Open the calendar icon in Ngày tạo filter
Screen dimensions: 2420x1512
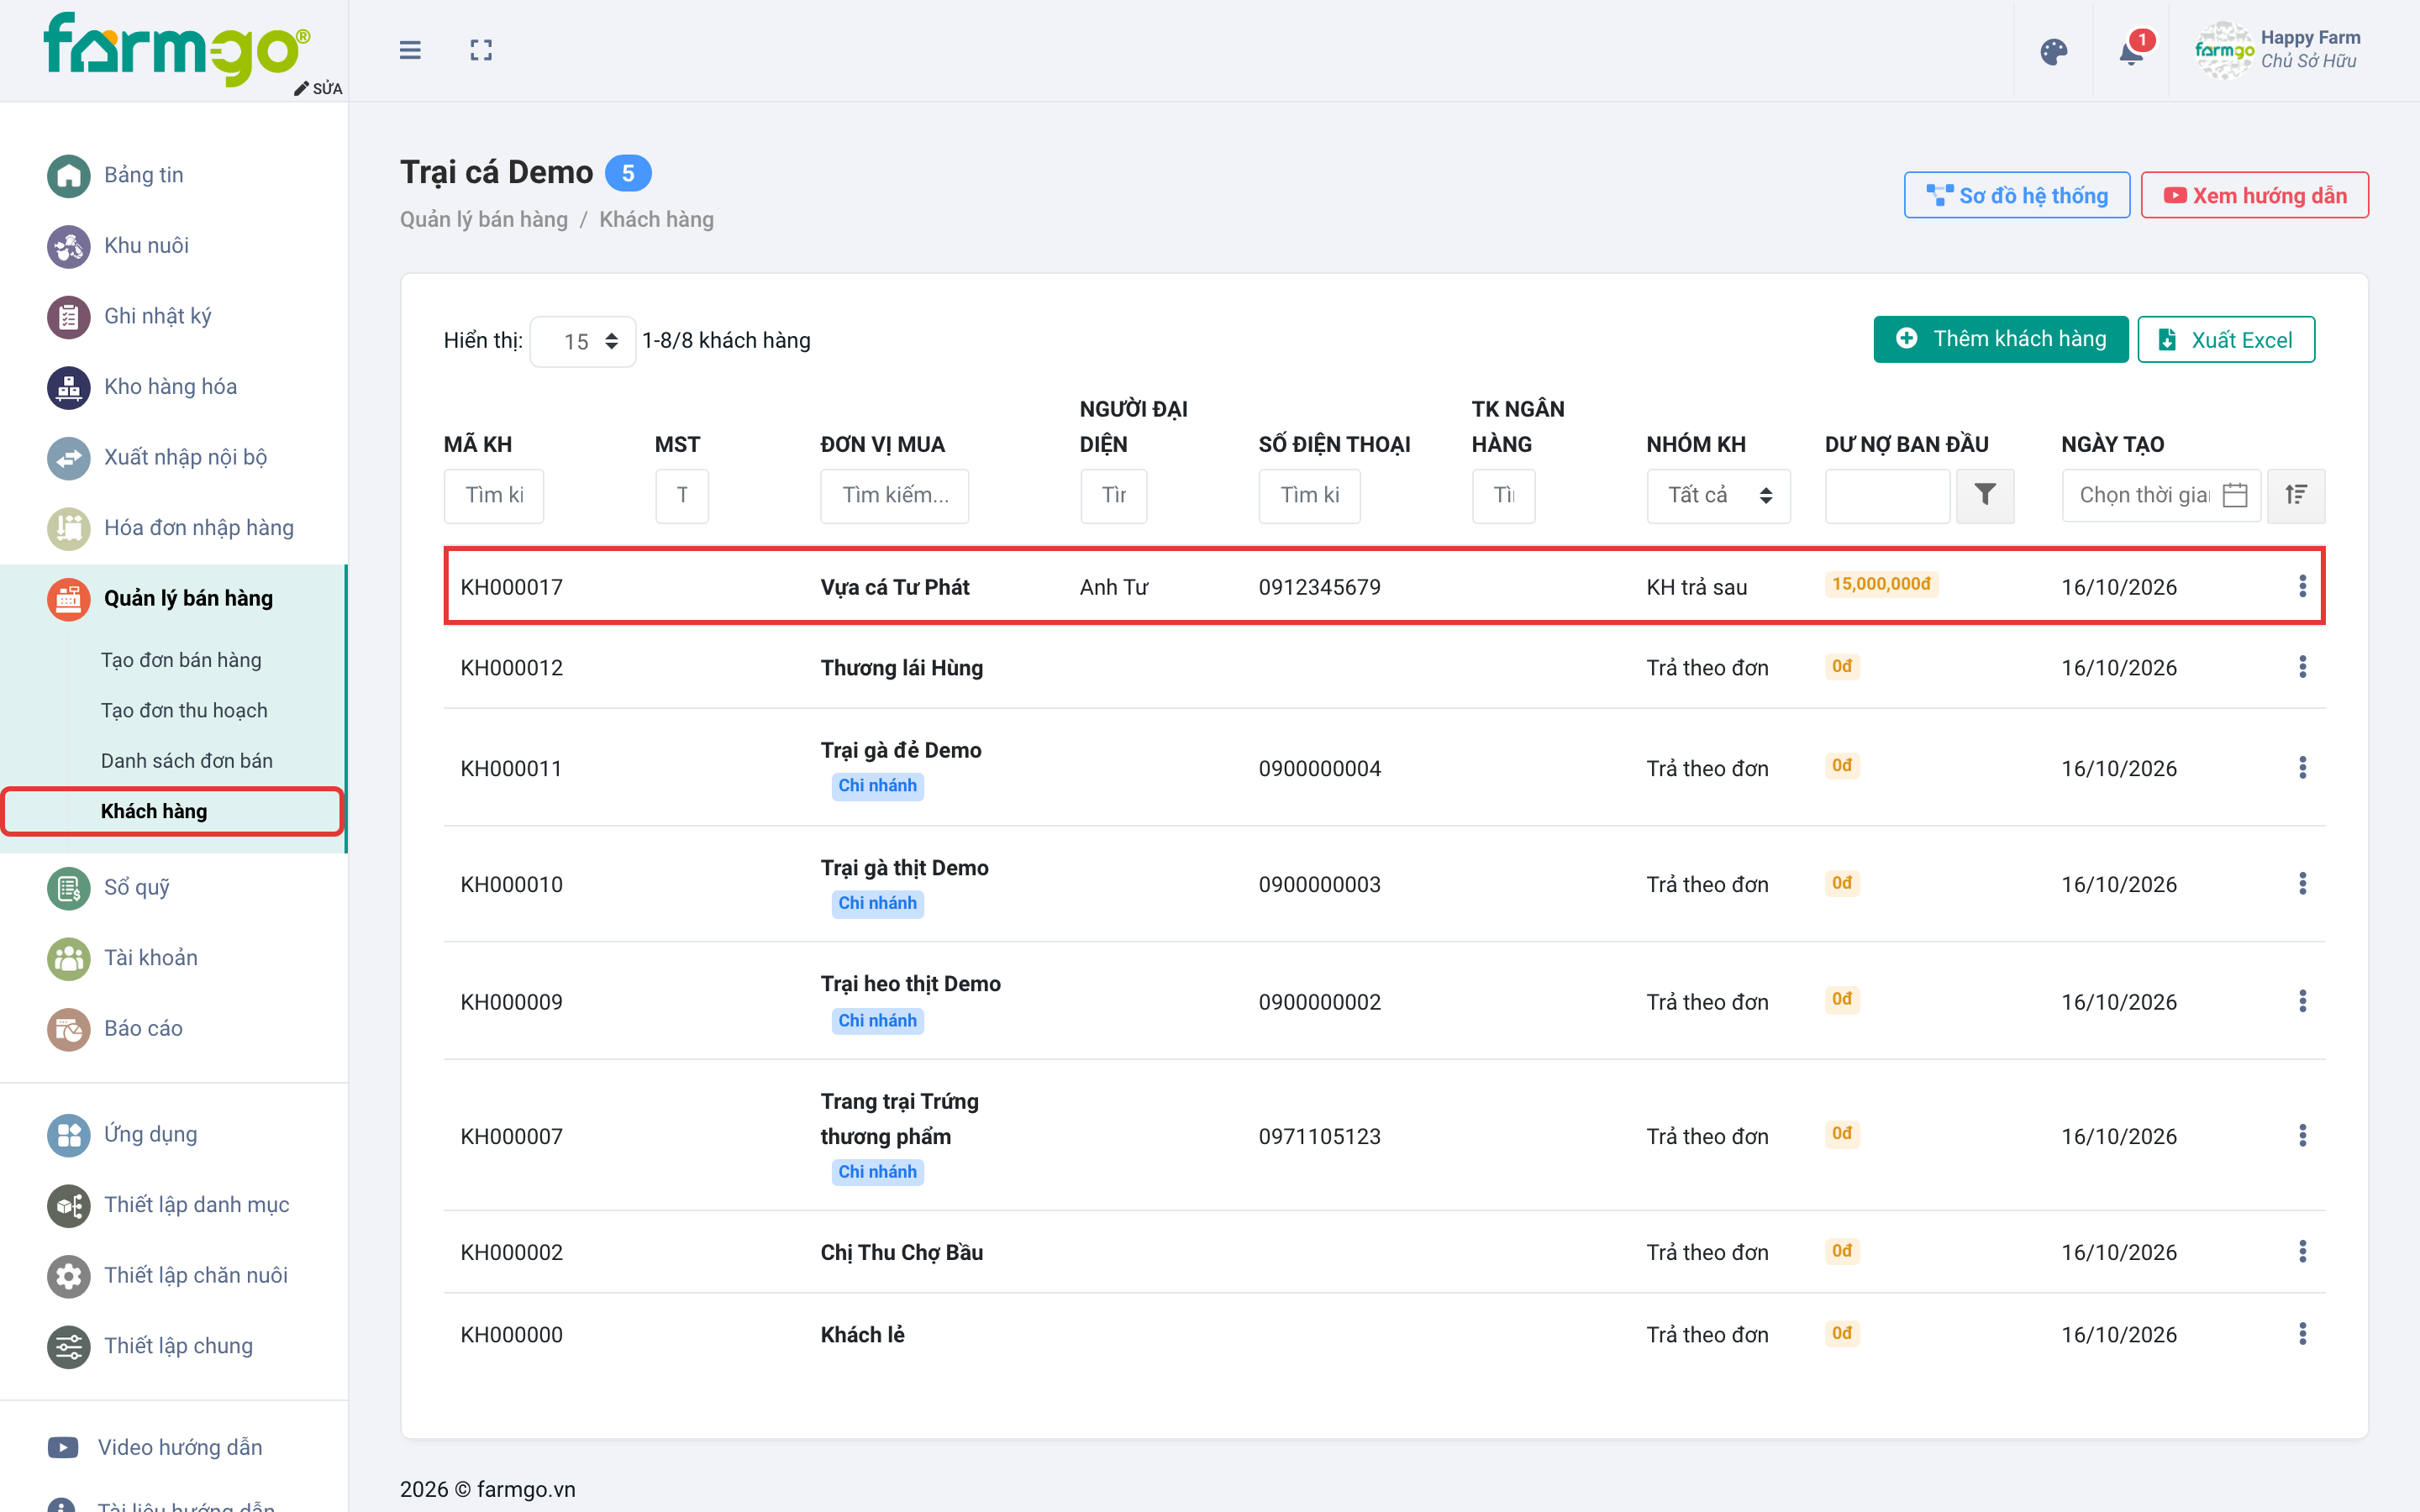(x=2235, y=495)
